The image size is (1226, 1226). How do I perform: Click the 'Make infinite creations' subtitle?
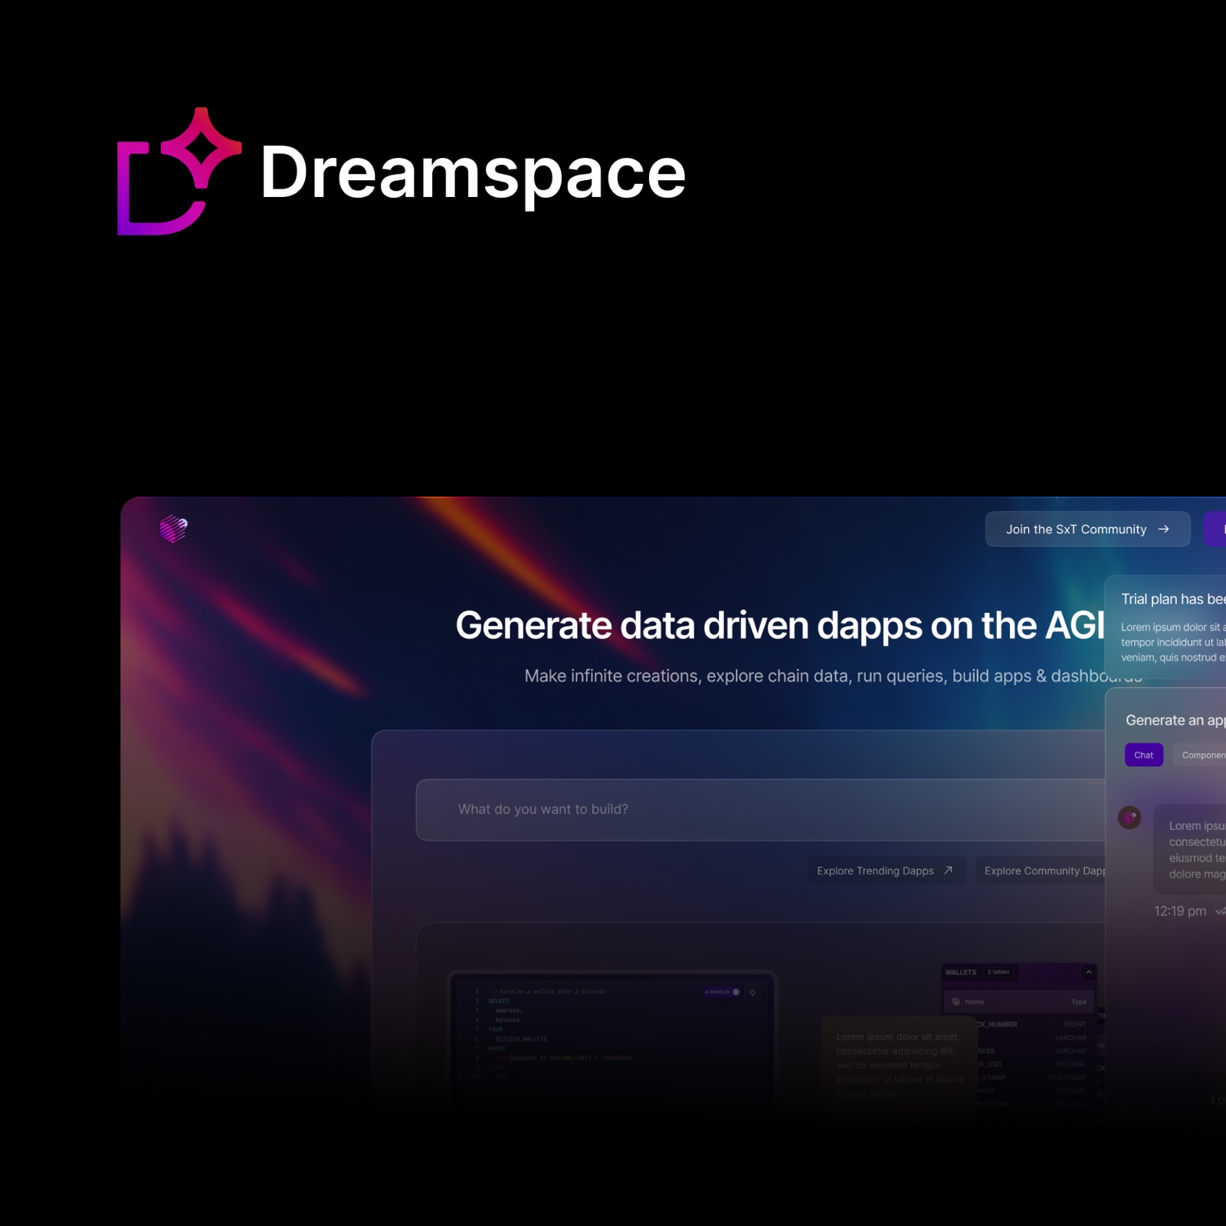tap(833, 676)
